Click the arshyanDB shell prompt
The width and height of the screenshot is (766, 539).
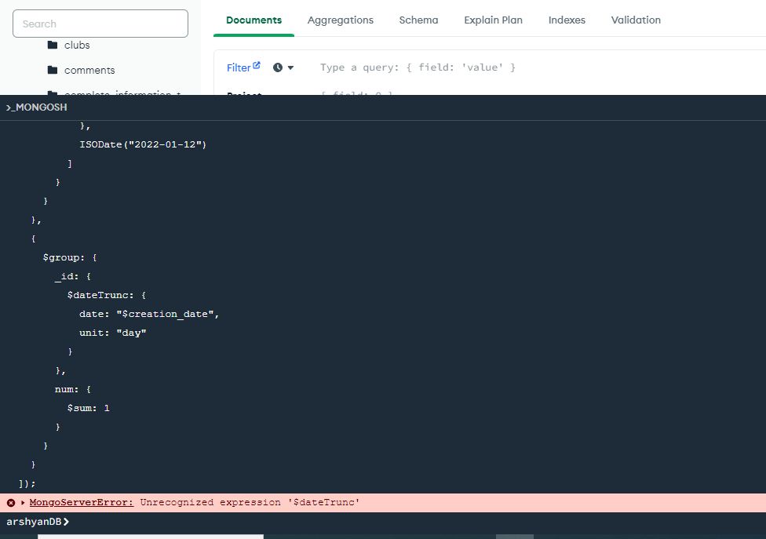tap(38, 522)
